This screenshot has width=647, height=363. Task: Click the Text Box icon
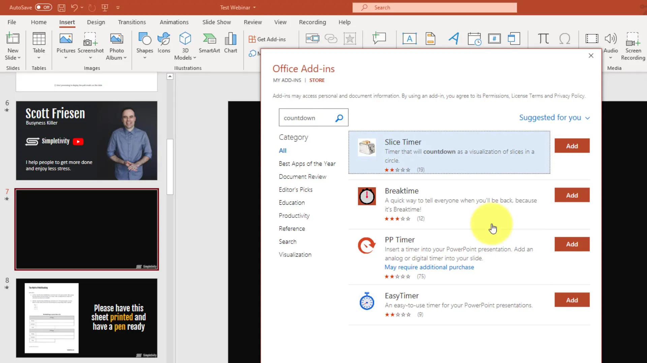409,39
